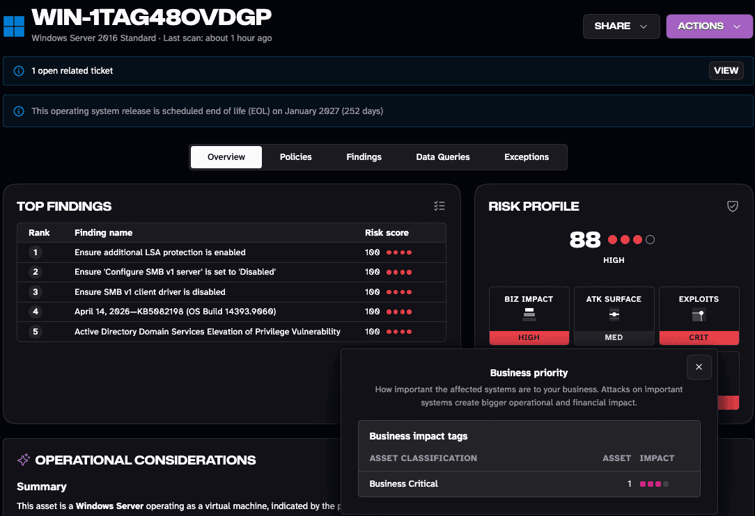755x516 pixels.
Task: Open the Findings tab
Action: [364, 156]
